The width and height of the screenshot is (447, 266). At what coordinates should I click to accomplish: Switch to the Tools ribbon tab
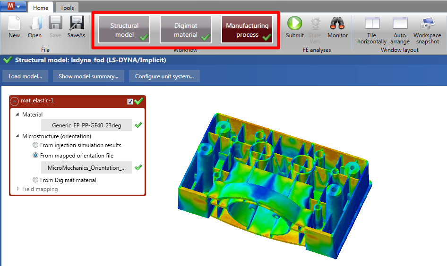pyautogui.click(x=67, y=8)
